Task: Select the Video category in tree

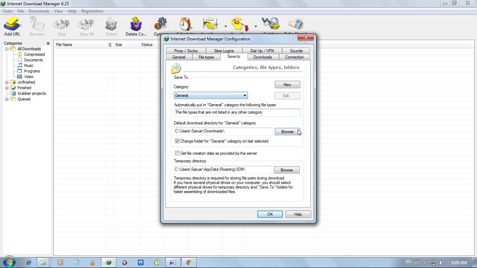Action: click(x=29, y=77)
